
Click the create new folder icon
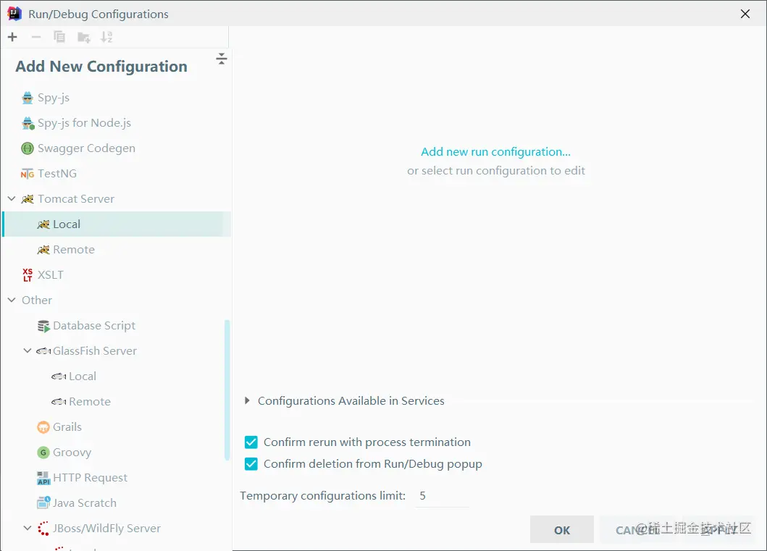[x=83, y=37]
